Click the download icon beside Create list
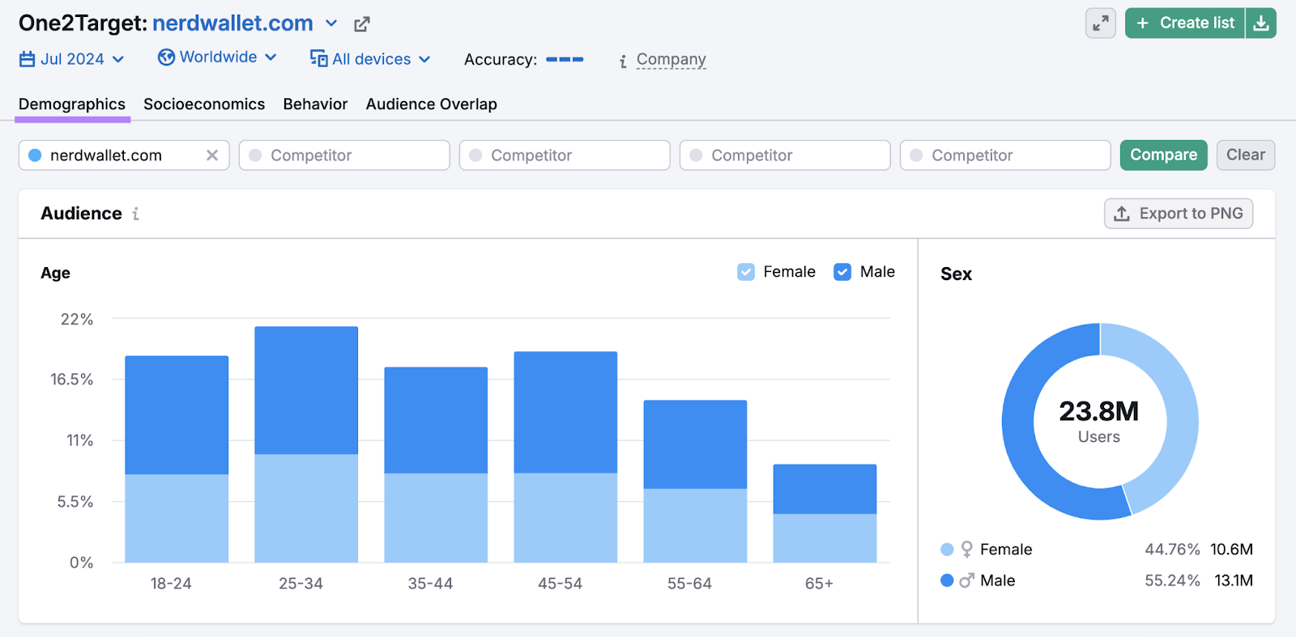The height and width of the screenshot is (637, 1296). click(1260, 23)
